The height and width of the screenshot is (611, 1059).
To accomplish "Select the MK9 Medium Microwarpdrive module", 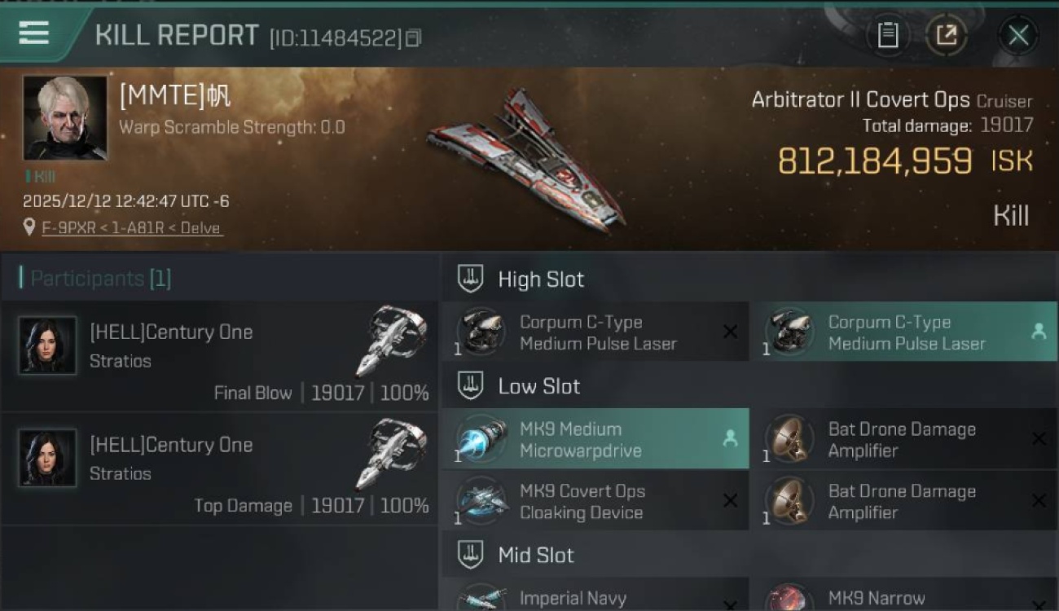I will 595,439.
